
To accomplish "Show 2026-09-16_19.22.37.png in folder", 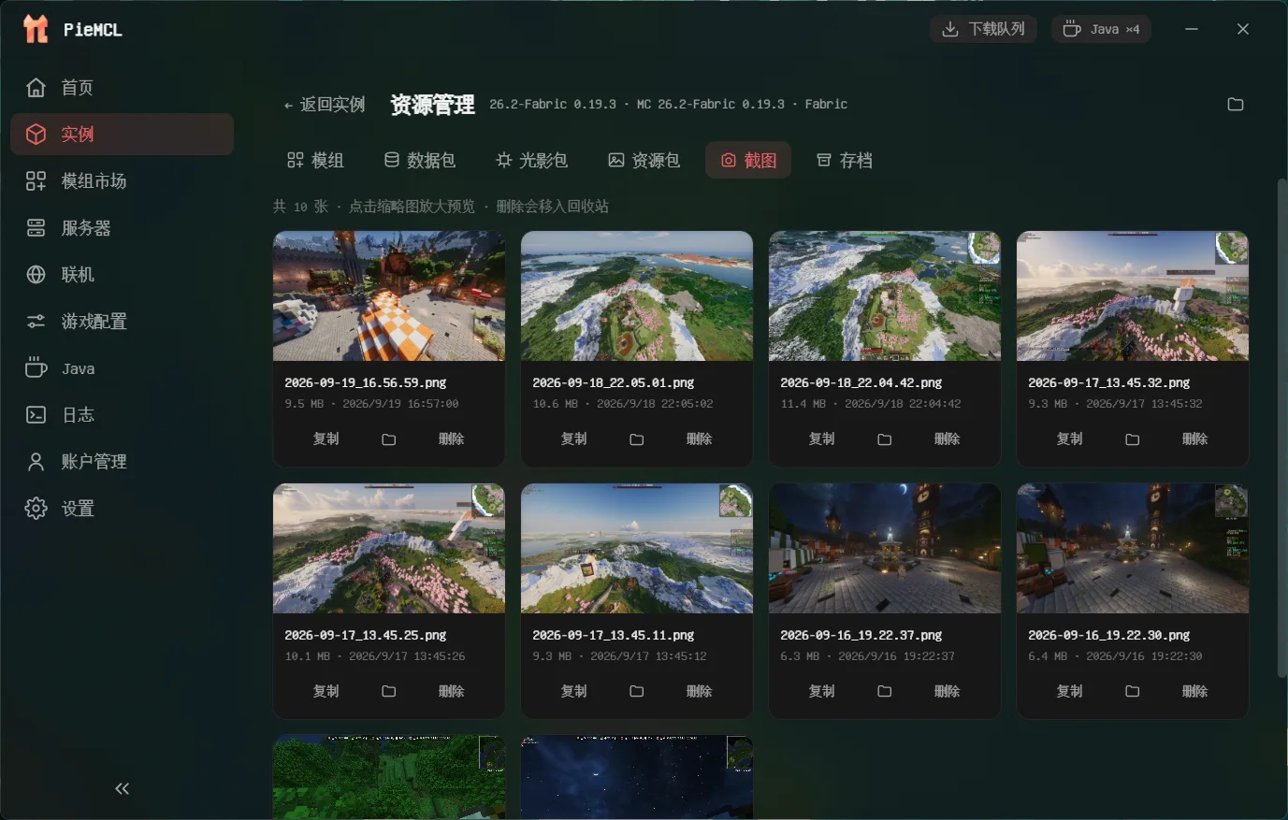I will point(885,692).
